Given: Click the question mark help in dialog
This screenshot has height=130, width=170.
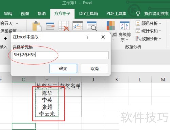Looking at the screenshot, I should coord(87,37).
